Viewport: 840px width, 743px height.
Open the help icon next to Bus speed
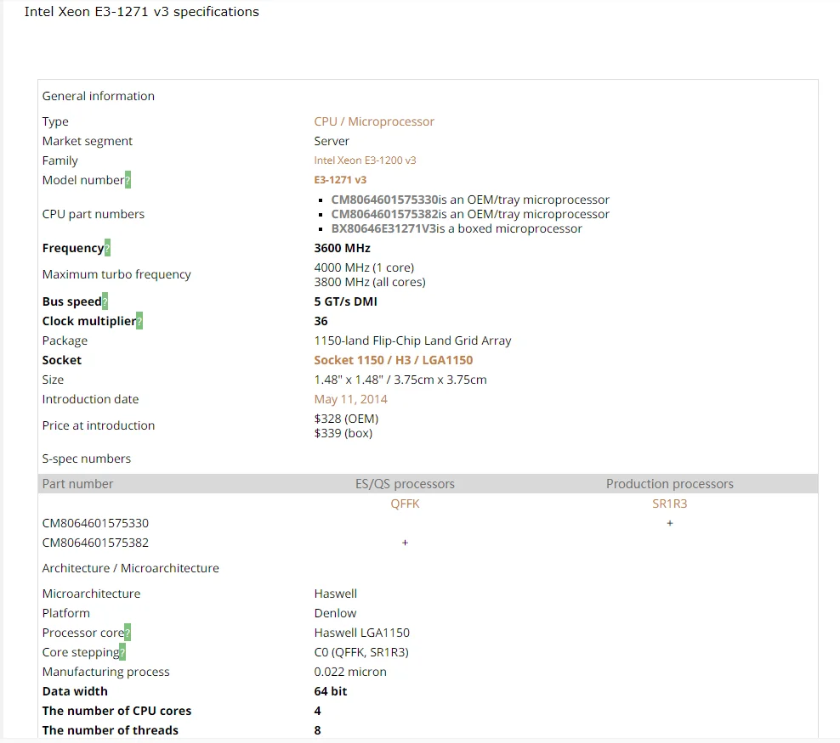pyautogui.click(x=105, y=301)
